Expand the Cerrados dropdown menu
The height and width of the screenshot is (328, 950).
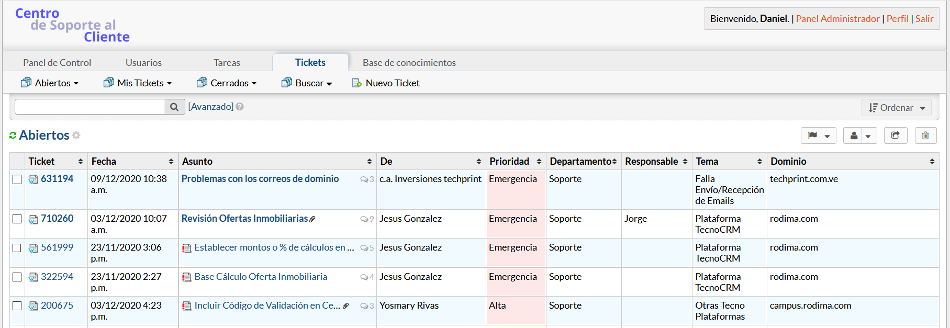tap(227, 83)
